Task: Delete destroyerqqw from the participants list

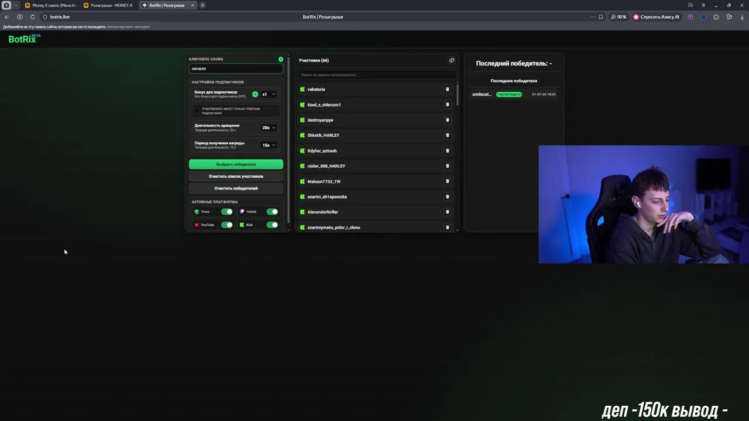Action: click(448, 120)
